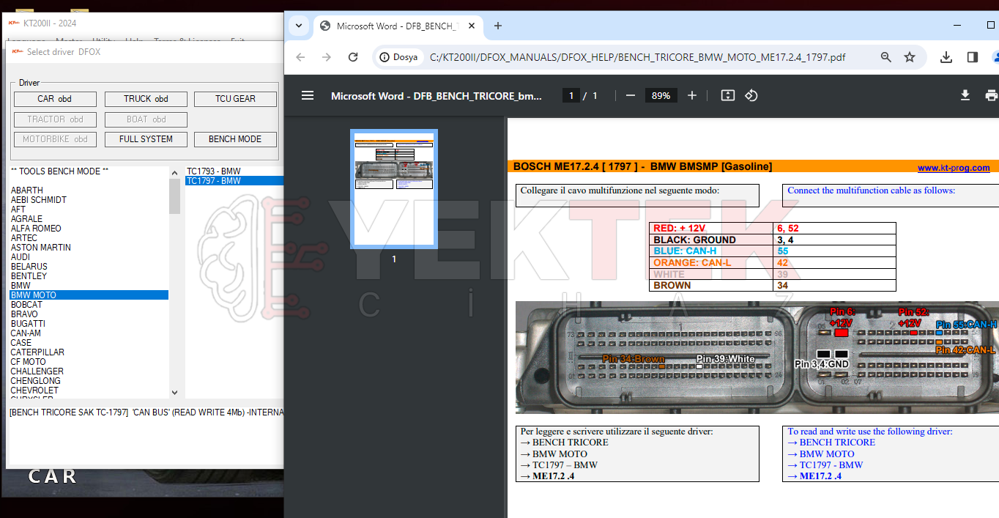Select AUDI in the brand list
The image size is (999, 518).
click(89, 257)
